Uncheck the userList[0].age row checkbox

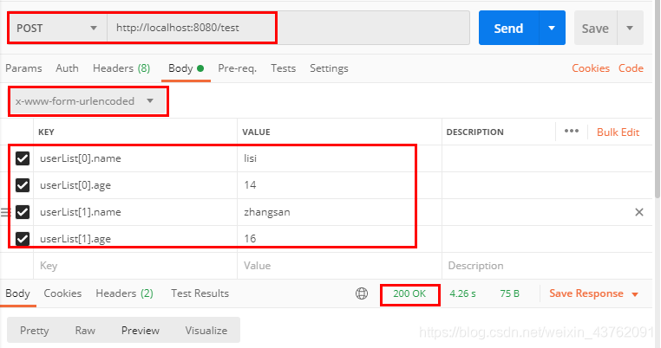coord(23,185)
